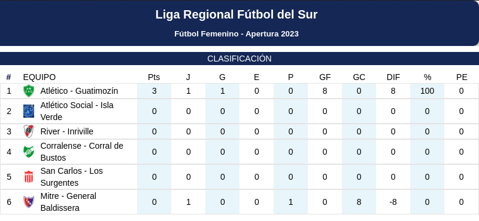Click the River Inriville club crest
479x221 pixels.
click(29, 131)
